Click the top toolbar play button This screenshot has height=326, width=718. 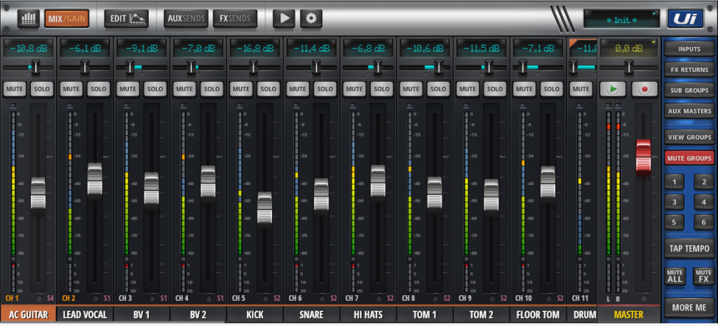[284, 18]
